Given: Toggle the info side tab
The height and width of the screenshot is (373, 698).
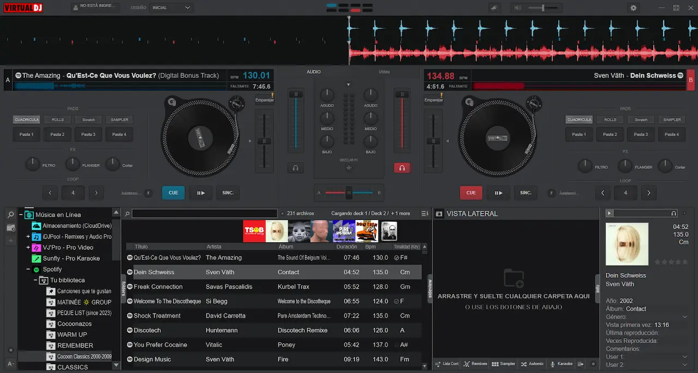Looking at the screenshot, I should tap(597, 288).
